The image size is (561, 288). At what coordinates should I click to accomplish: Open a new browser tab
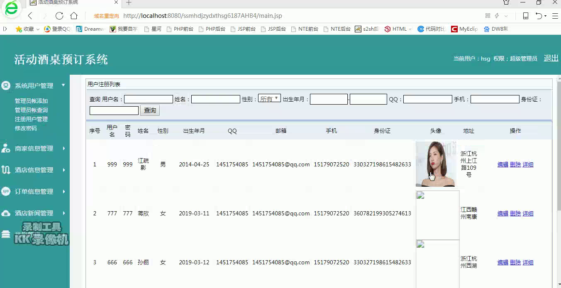(x=129, y=2)
